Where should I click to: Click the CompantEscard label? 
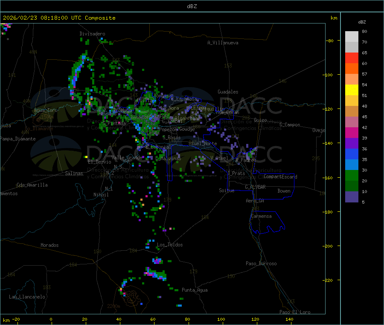[281, 177]
